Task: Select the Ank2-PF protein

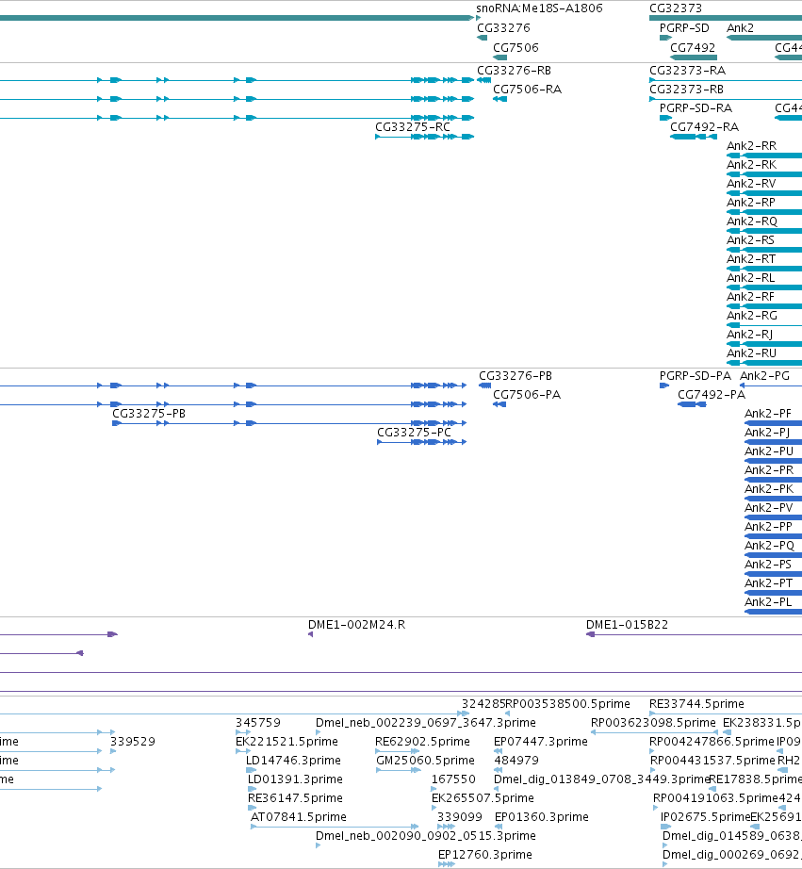Action: [773, 423]
